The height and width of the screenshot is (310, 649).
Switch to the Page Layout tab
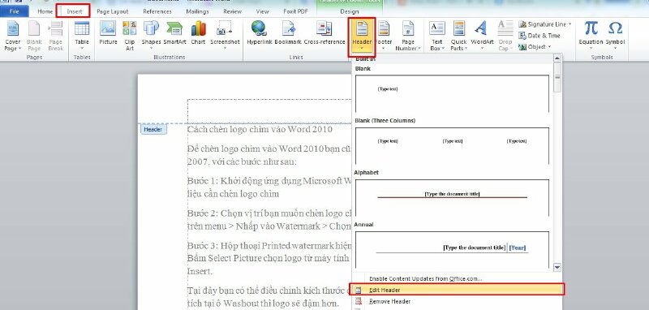click(113, 11)
